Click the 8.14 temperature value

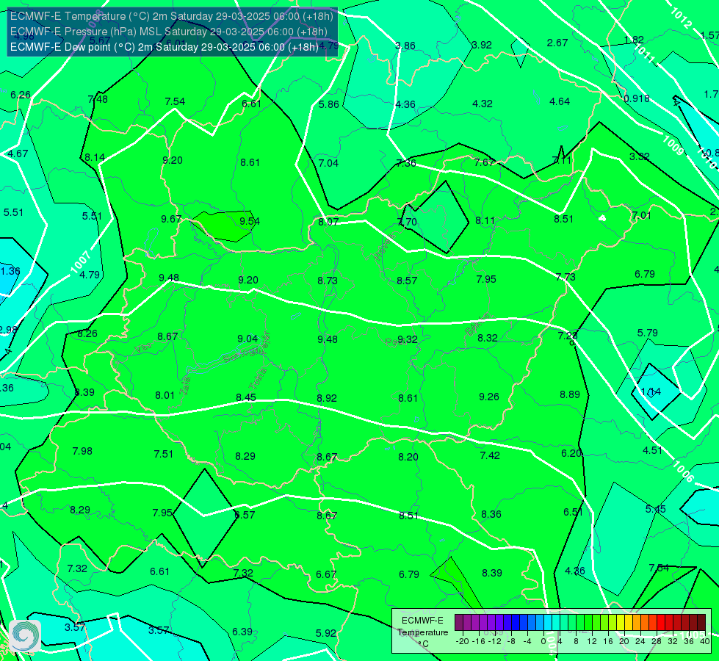pos(95,157)
